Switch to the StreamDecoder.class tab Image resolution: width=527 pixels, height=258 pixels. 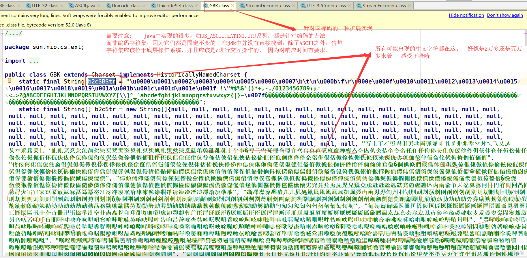click(x=267, y=5)
